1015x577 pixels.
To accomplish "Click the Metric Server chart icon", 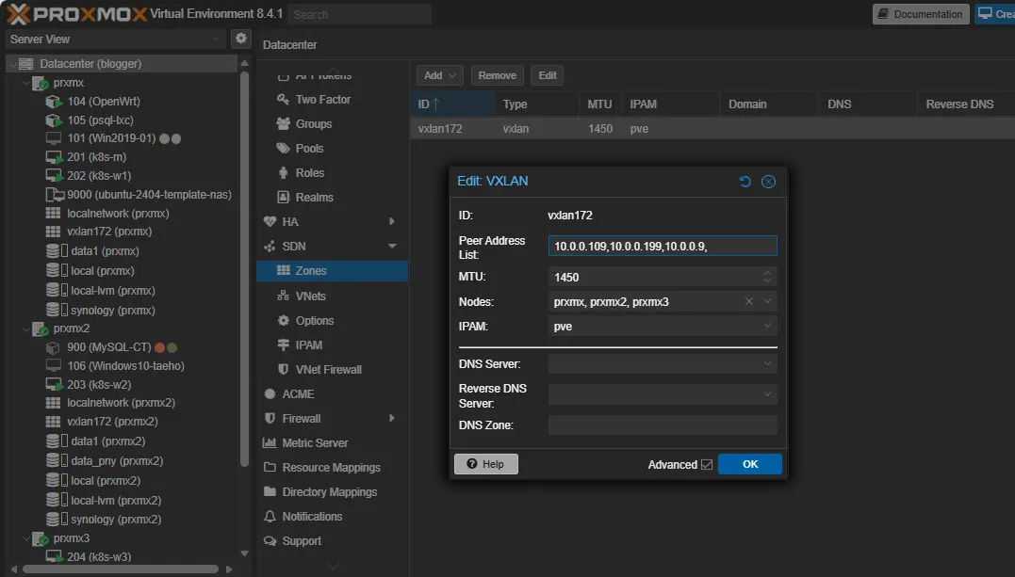I will [x=270, y=443].
